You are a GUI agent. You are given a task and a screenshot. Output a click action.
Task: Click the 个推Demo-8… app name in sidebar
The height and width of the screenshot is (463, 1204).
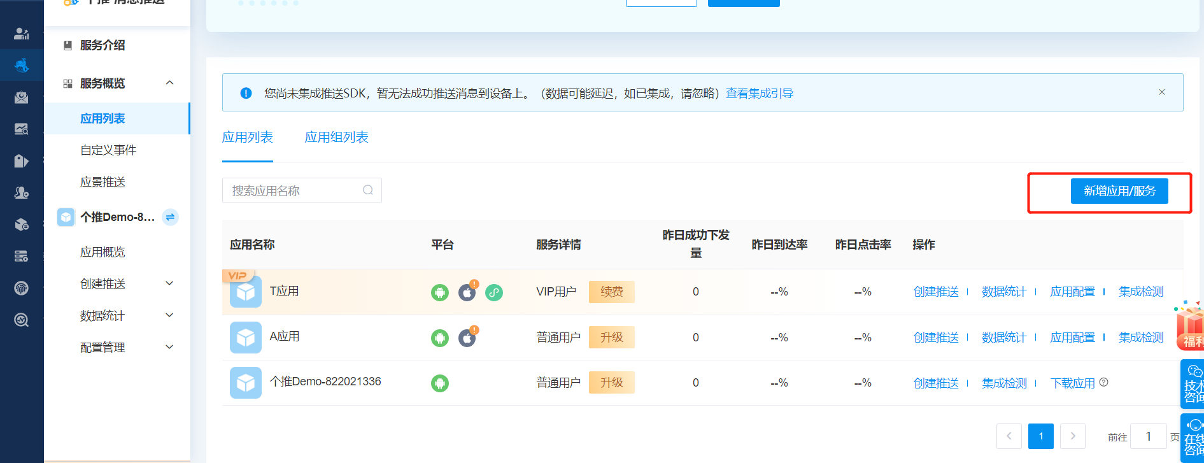coord(118,217)
